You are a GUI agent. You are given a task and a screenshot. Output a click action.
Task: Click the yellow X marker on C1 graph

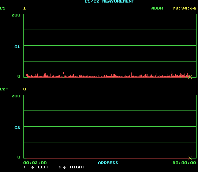point(190,77)
